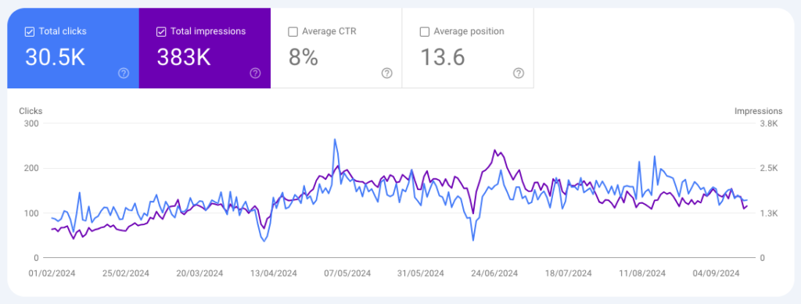801x304 pixels.
Task: Select the 383K total impressions value
Action: (184, 58)
